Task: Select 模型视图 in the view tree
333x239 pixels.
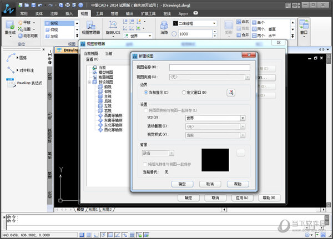Action: tap(106, 73)
